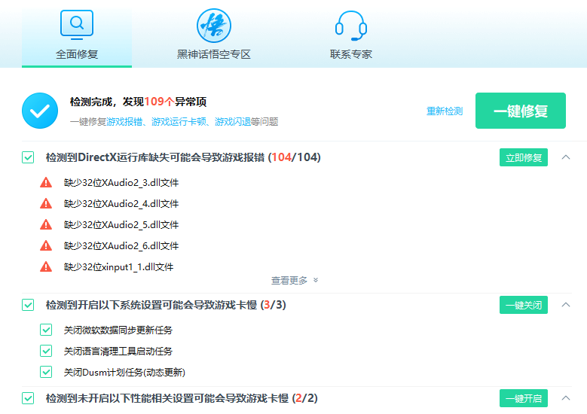Click the 一键修复 button
This screenshot has width=587, height=414.
(x=521, y=111)
